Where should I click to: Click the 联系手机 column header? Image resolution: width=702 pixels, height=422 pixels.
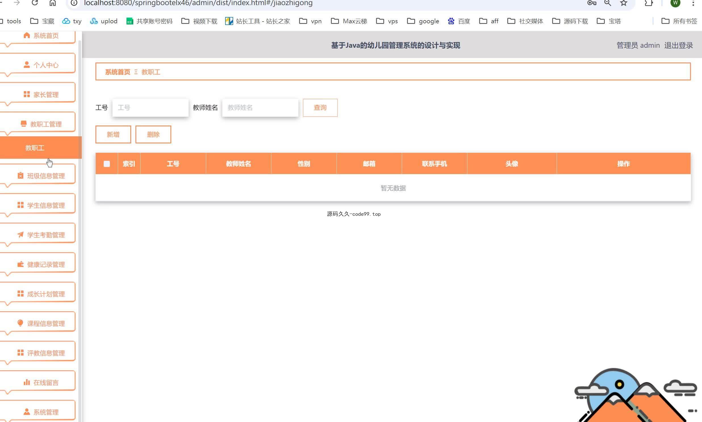[x=434, y=164]
